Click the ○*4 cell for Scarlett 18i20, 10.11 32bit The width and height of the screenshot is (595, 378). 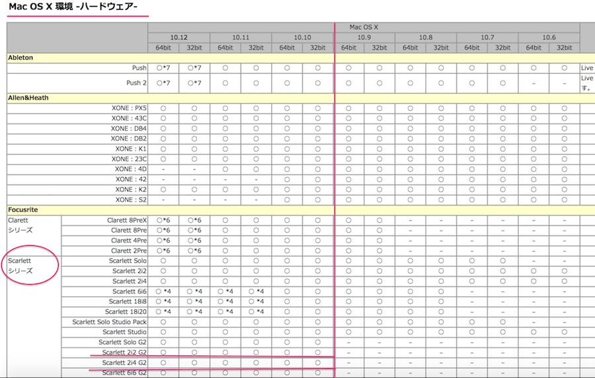pos(256,312)
